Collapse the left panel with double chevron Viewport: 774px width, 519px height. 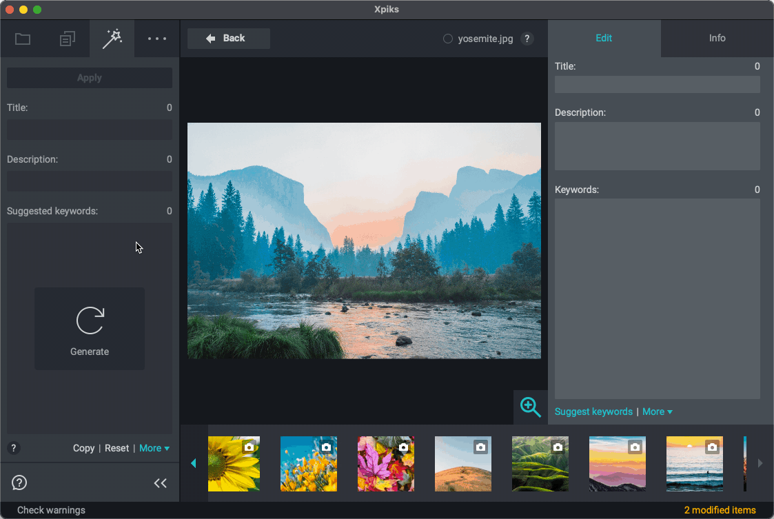click(x=160, y=483)
